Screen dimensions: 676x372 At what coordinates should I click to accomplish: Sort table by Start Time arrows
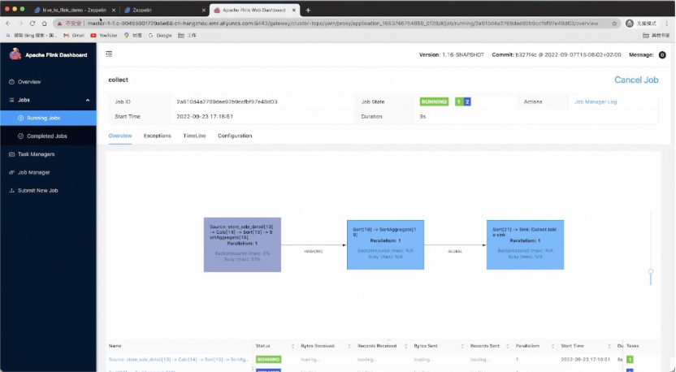(609, 346)
